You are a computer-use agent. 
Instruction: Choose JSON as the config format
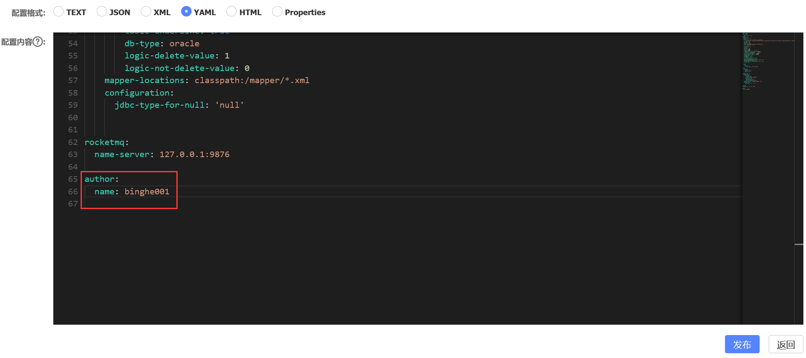[102, 12]
